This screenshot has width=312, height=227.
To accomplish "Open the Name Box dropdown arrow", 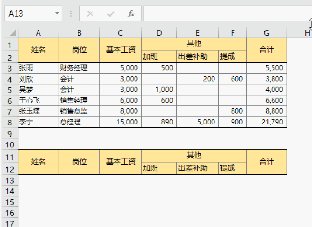I will pos(57,13).
